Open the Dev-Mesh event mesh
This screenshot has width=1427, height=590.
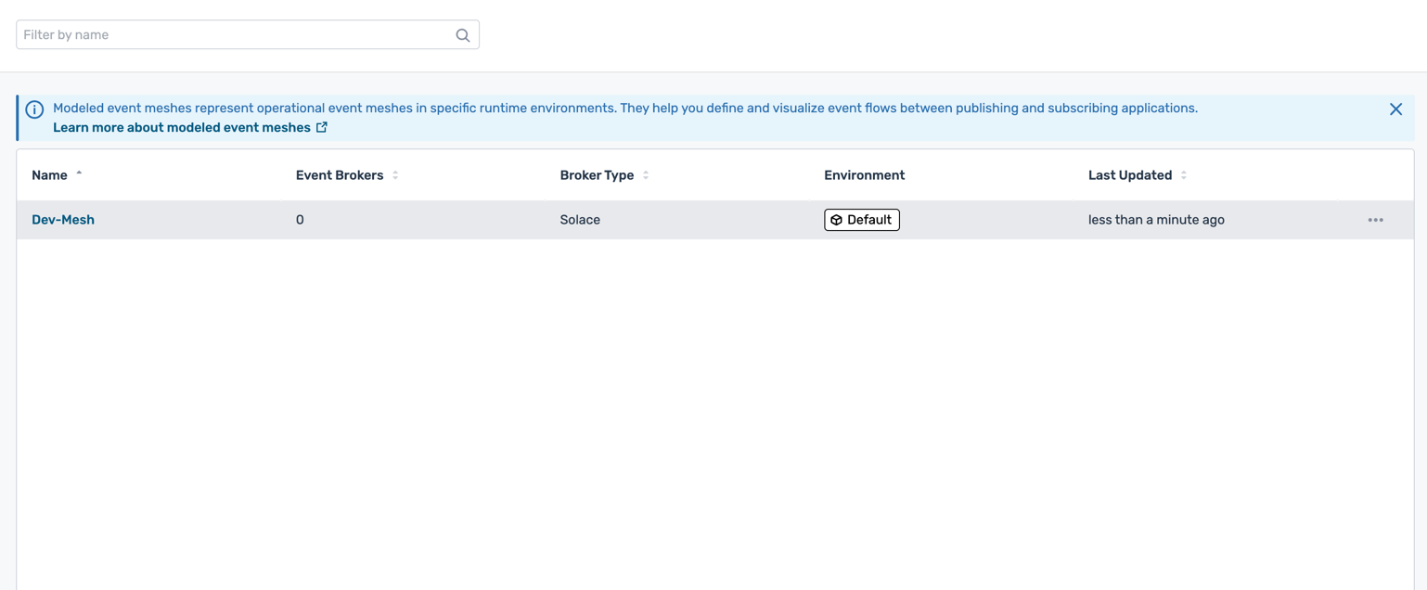tap(63, 220)
